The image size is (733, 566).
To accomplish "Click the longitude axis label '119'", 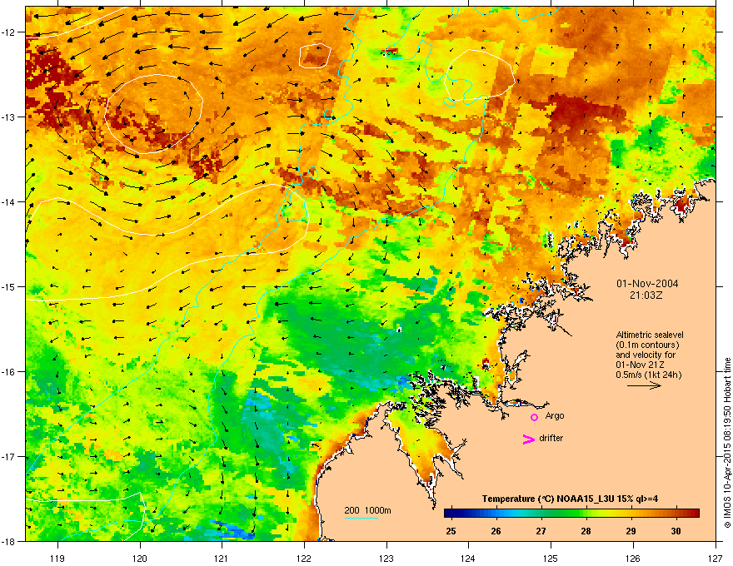I will [57, 558].
